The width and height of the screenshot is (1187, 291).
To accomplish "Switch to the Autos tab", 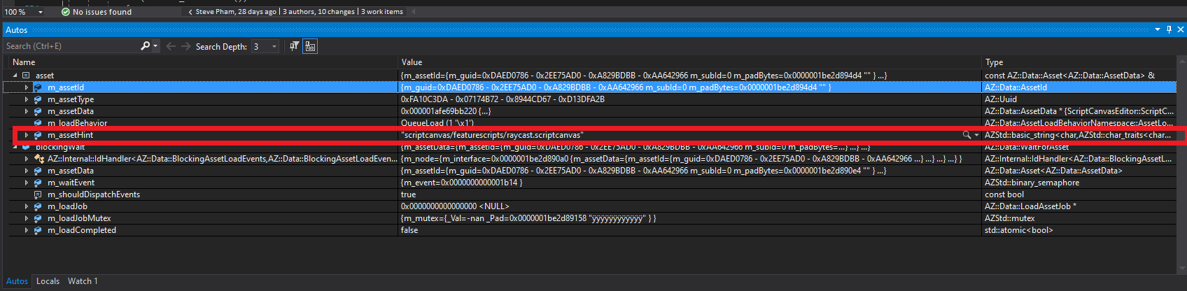I will click(x=17, y=281).
